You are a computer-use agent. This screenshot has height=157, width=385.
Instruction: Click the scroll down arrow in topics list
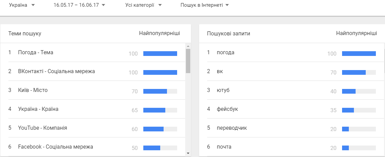pos(188,153)
